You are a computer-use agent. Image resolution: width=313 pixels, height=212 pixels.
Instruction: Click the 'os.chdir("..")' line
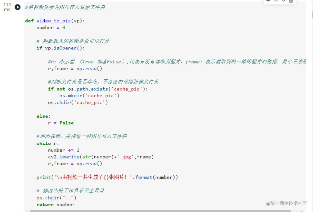click(x=56, y=198)
